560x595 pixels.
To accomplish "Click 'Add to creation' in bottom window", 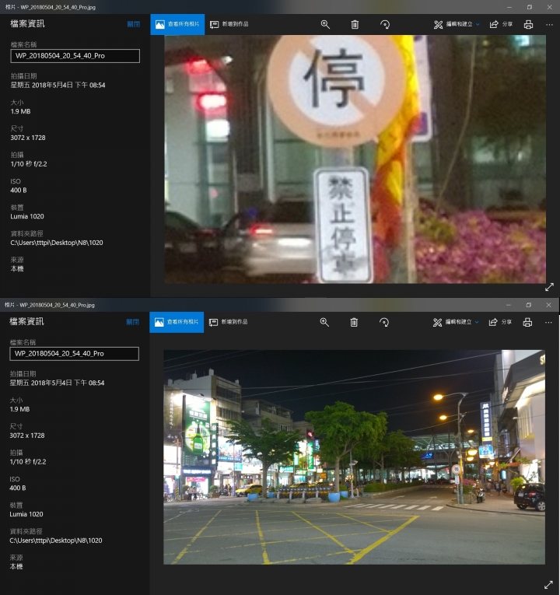I will click(229, 322).
